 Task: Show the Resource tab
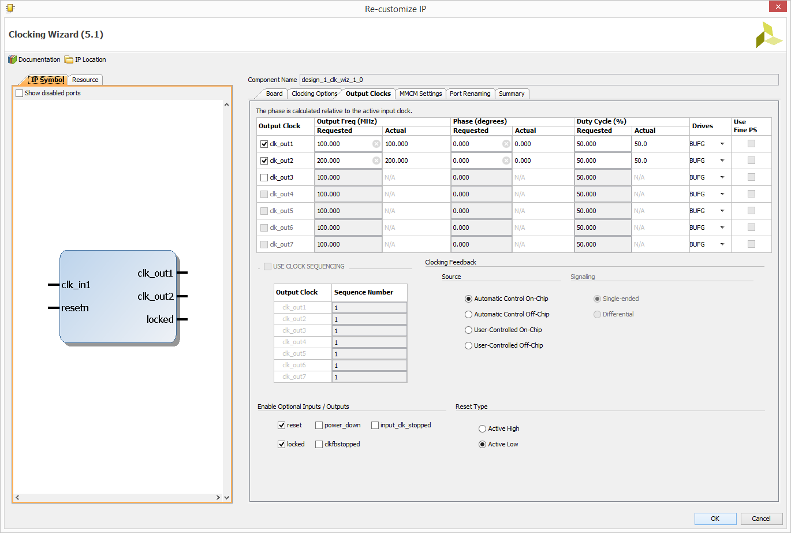click(x=85, y=80)
